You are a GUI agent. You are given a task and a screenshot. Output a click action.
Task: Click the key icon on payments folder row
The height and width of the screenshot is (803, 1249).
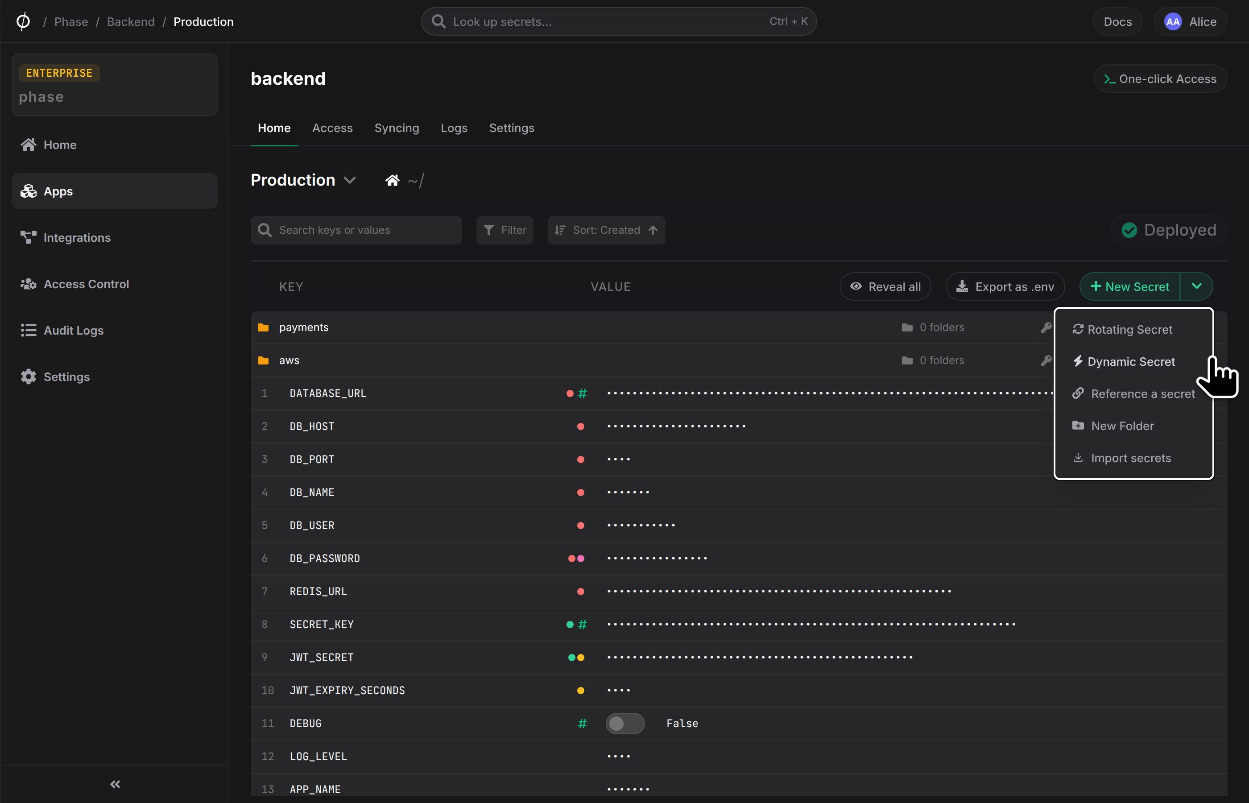[x=1046, y=327]
